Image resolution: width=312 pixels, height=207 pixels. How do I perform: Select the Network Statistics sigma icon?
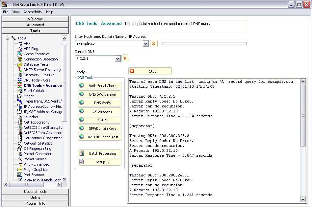coord(20,143)
